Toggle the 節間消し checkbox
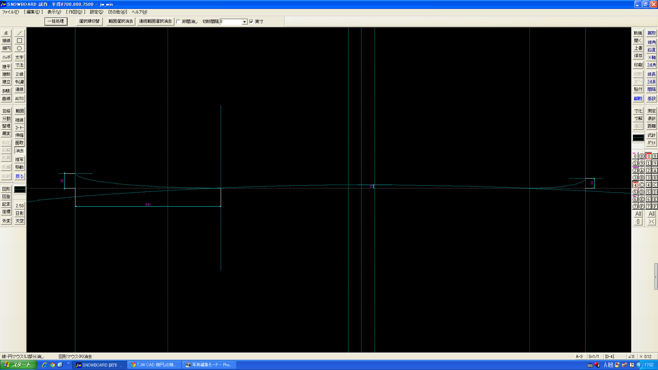658x370 pixels. point(178,22)
